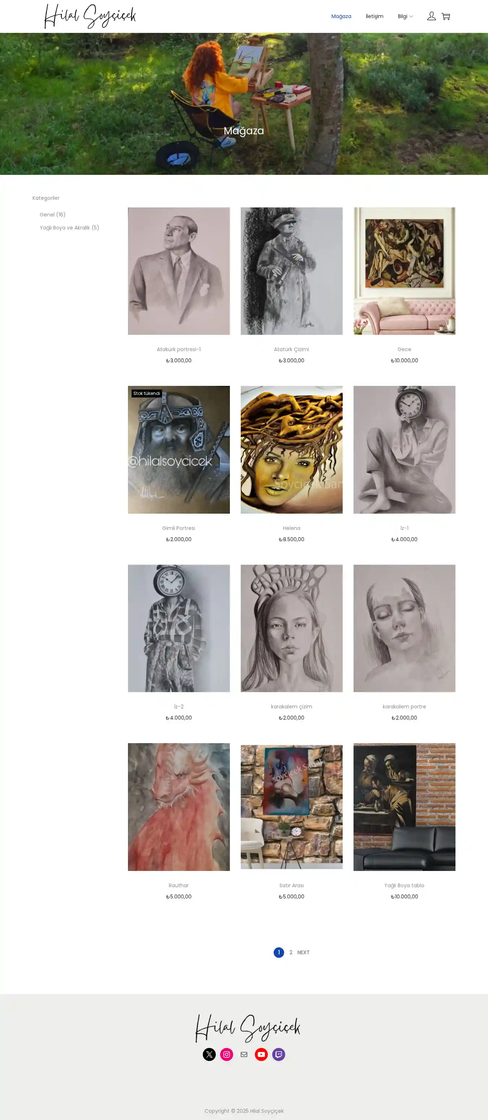Image resolution: width=488 pixels, height=1120 pixels.
Task: Open the Gece painting thumbnail
Action: click(404, 271)
